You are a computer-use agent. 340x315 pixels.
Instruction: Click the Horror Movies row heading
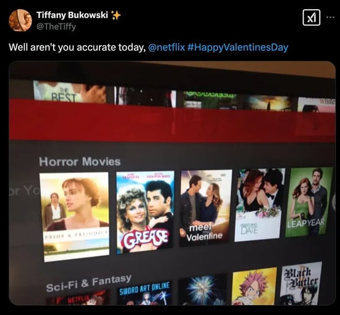[x=80, y=162]
